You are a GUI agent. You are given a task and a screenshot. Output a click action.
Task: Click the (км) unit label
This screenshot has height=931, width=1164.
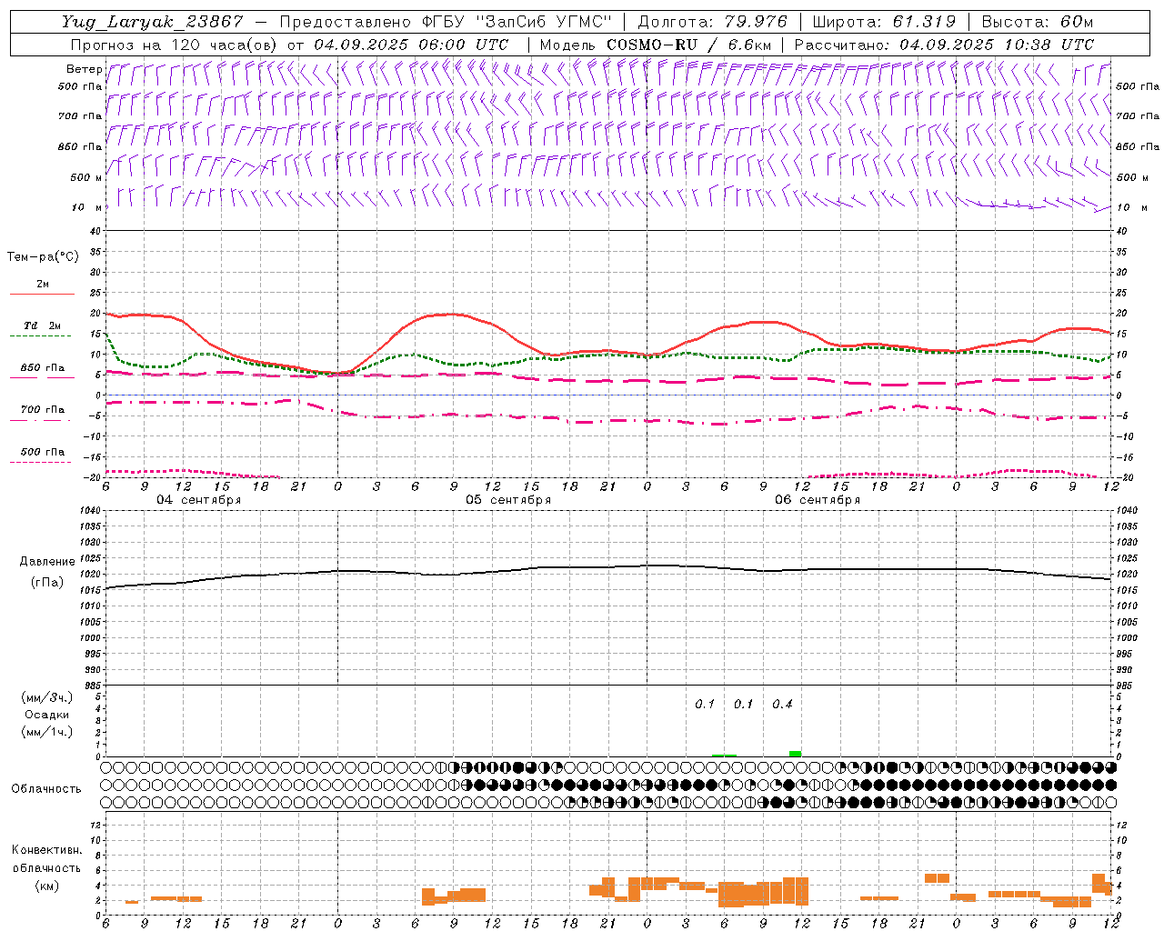[47, 886]
